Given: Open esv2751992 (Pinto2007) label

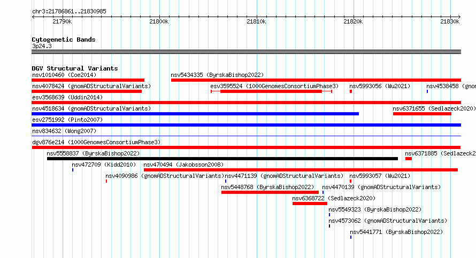Looking at the screenshot, I should tap(67, 120).
